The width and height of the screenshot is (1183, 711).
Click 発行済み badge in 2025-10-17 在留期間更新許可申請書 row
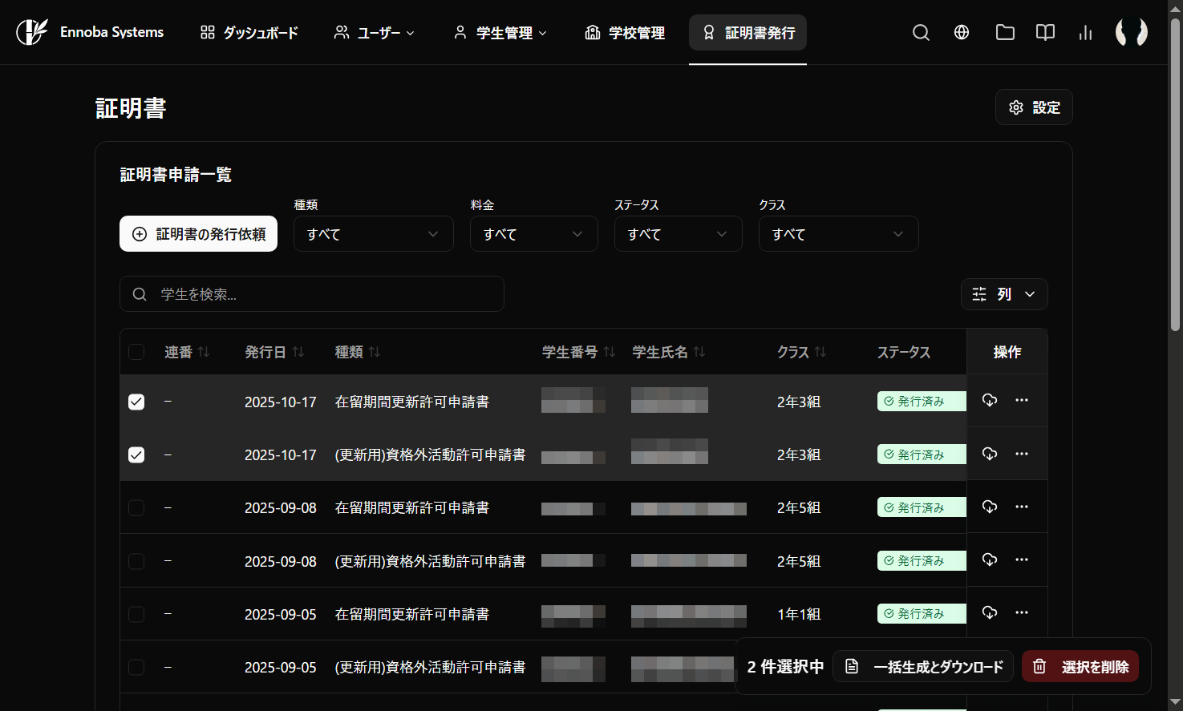point(921,402)
